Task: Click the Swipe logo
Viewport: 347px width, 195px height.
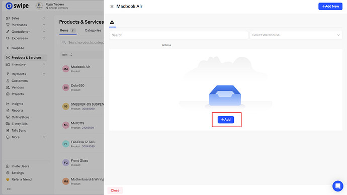Action: [x=17, y=6]
